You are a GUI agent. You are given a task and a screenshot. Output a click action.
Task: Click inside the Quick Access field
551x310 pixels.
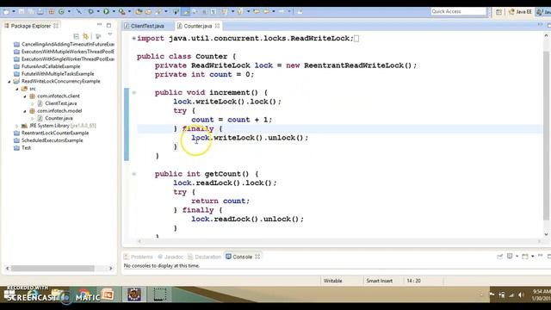(458, 11)
